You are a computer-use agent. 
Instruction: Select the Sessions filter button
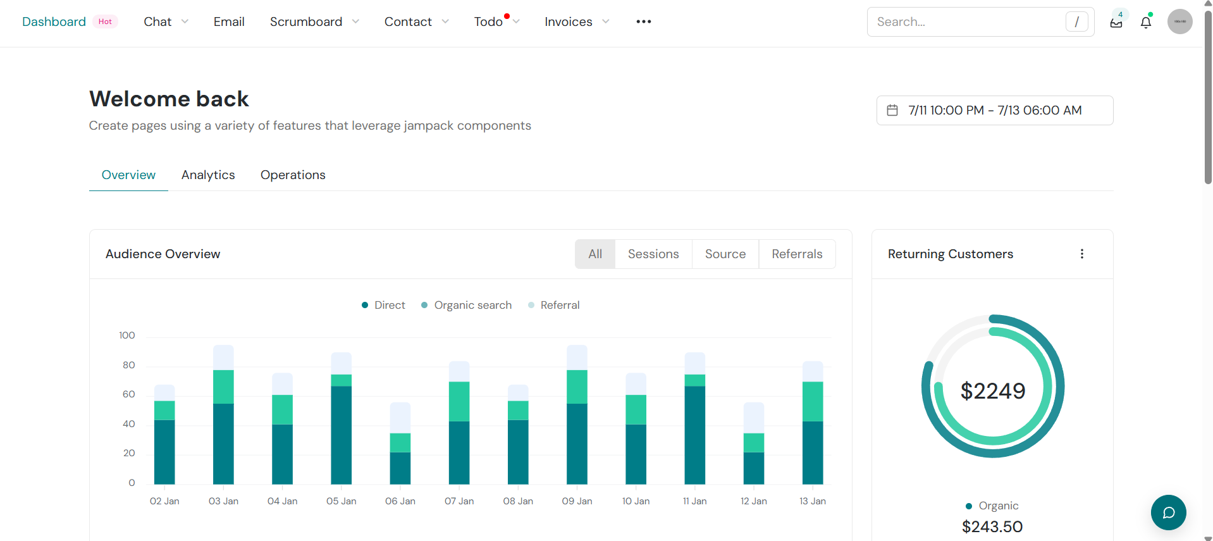coord(653,254)
